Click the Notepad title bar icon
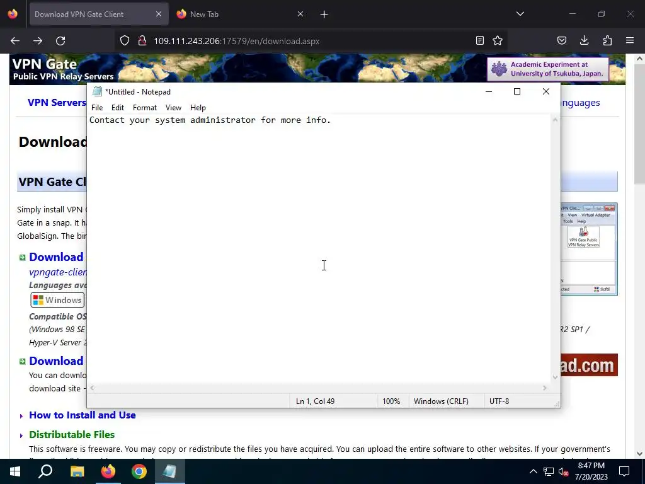Image resolution: width=645 pixels, height=484 pixels. [x=97, y=91]
